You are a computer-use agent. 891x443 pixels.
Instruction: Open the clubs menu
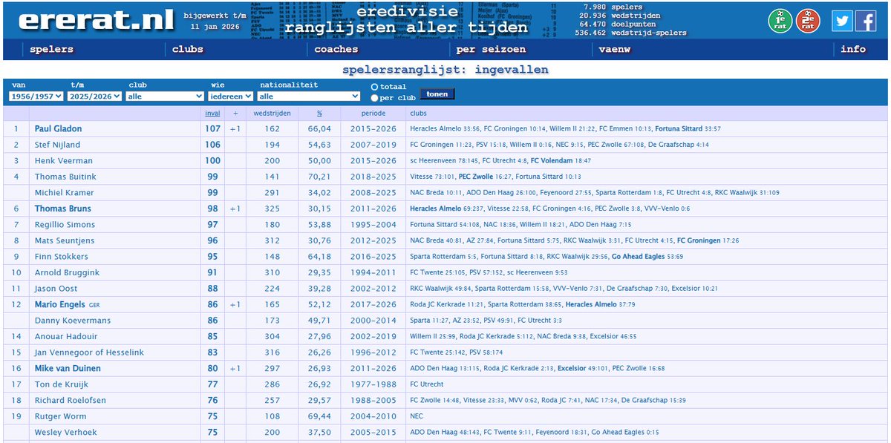tap(188, 50)
